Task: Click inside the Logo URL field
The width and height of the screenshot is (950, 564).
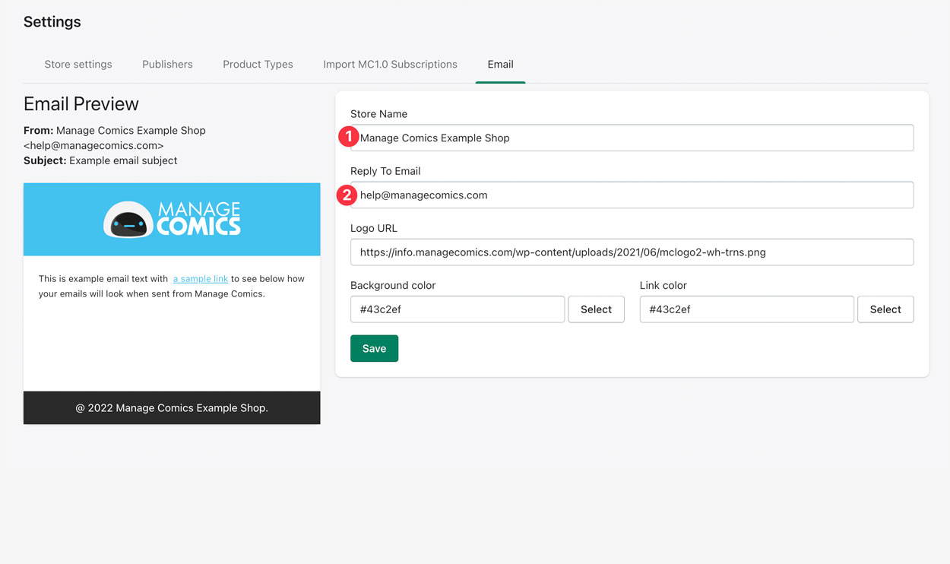Action: [x=632, y=252]
